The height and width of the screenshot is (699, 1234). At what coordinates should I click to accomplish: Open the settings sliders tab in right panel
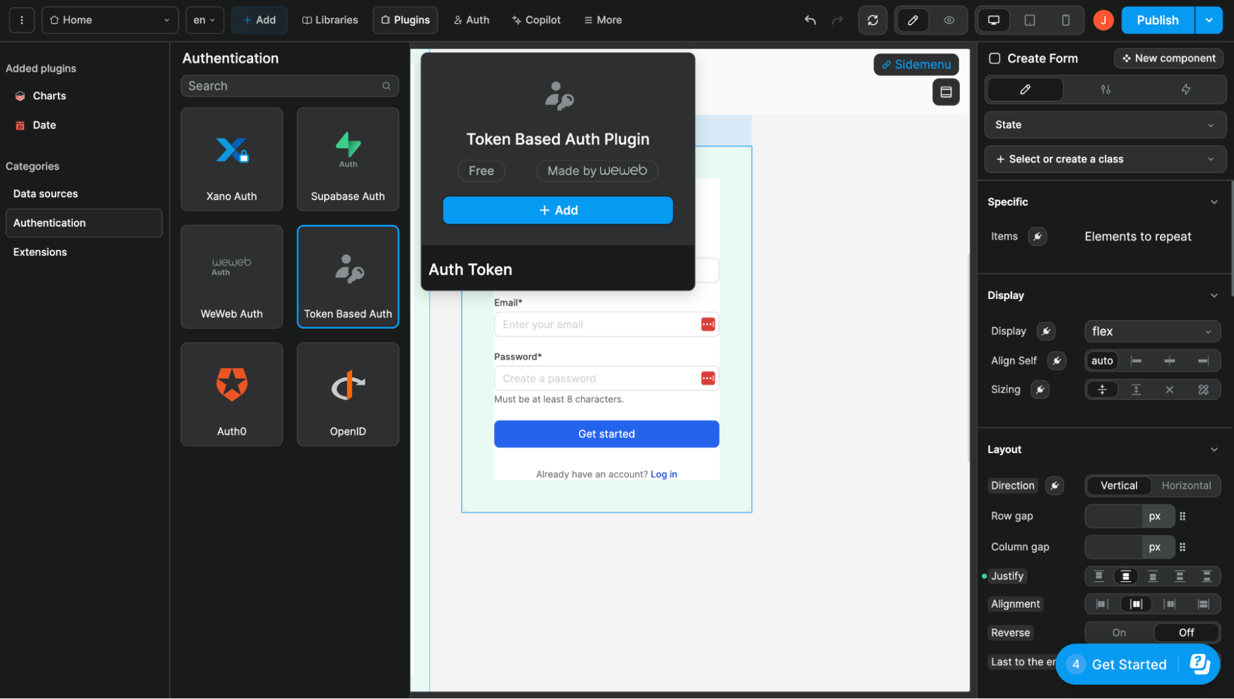1105,90
